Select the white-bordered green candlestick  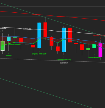3,46
